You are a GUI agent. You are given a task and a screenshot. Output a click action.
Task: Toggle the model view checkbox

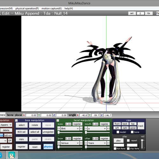tap(118, 132)
